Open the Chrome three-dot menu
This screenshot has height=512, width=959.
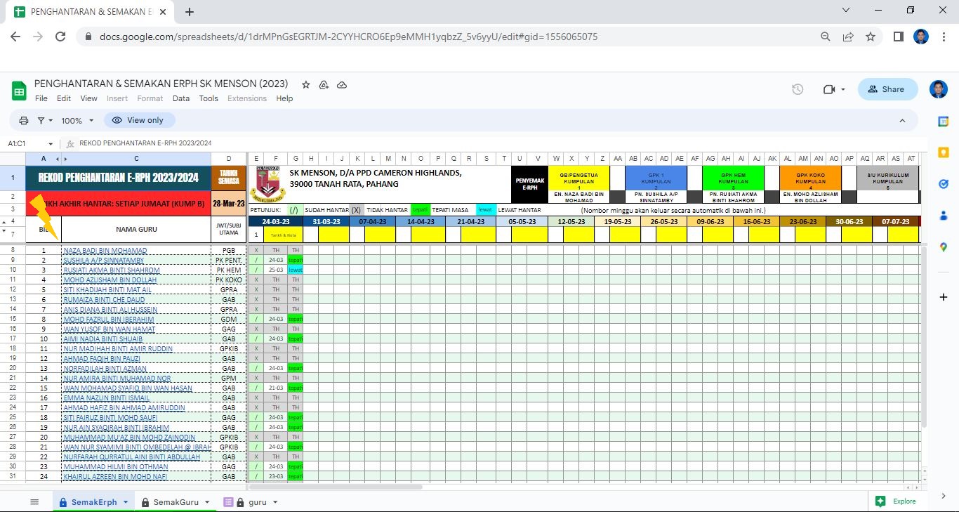(x=944, y=37)
